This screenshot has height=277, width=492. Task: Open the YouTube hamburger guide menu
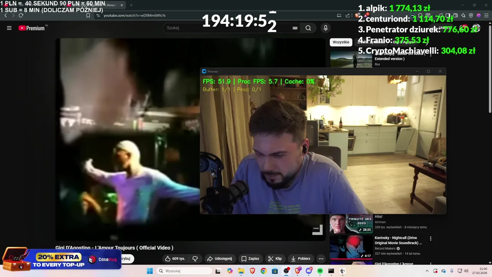click(9, 28)
